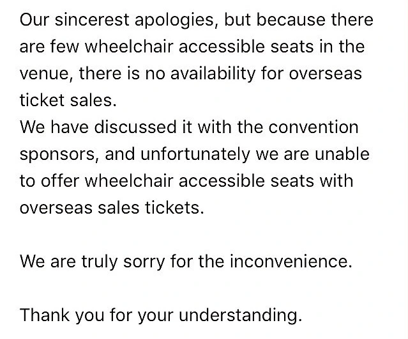Click the "overseas sales tickets." line
This screenshot has height=339, width=408.
pyautogui.click(x=112, y=209)
